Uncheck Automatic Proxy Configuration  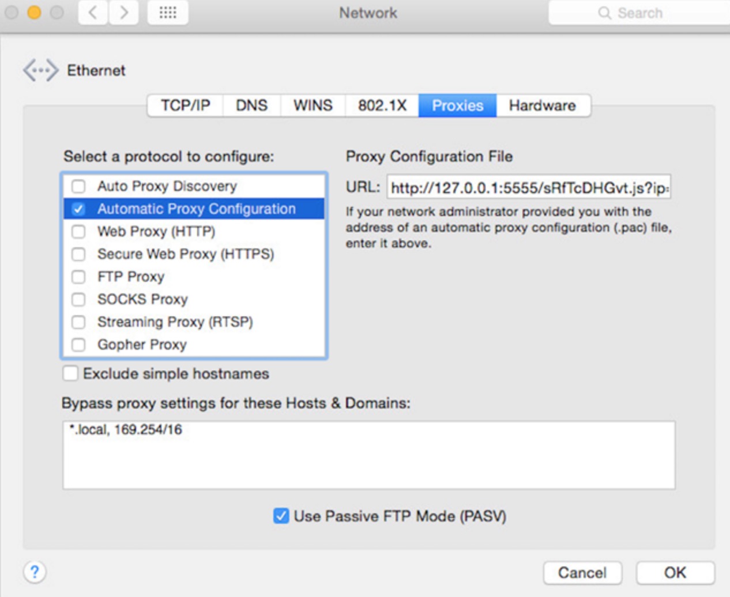(x=78, y=209)
